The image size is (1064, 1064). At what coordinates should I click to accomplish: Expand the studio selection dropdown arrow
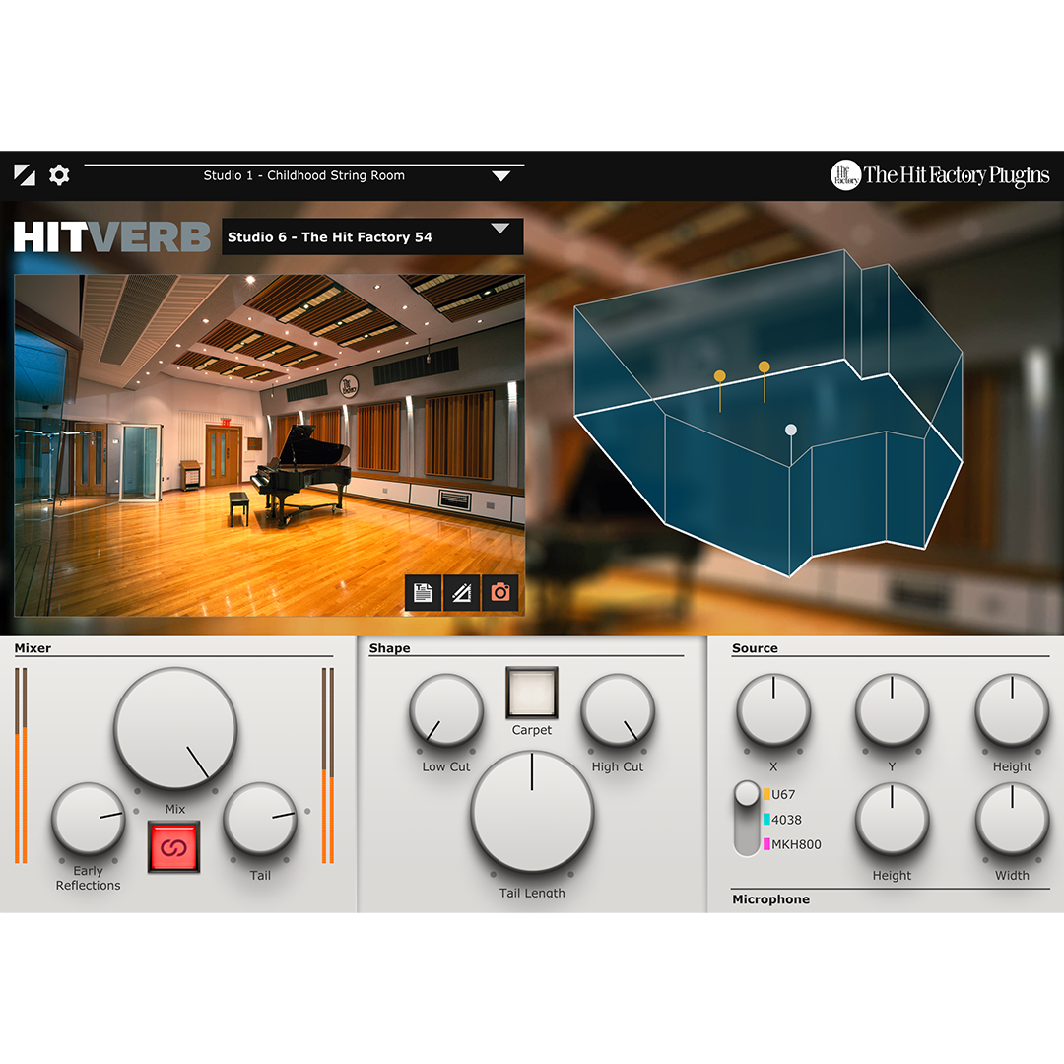pos(500,229)
